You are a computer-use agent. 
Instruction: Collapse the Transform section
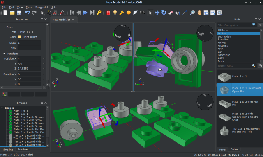pos(5,54)
